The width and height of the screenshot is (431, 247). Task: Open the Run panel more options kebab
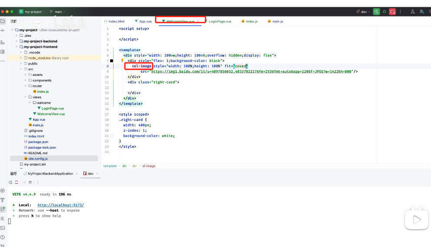point(38,182)
